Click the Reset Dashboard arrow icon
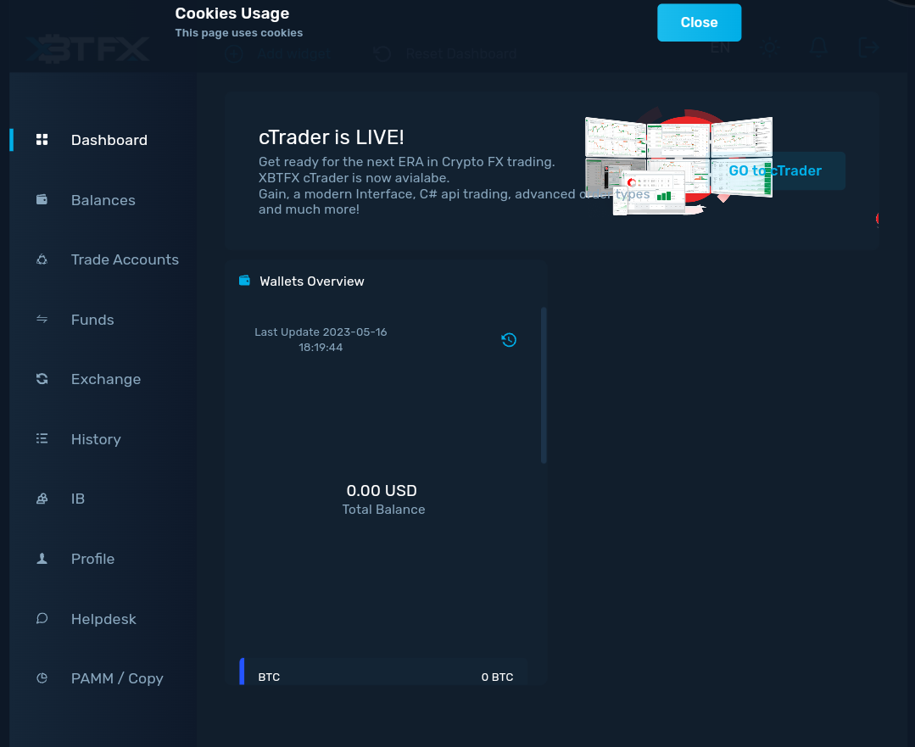Image resolution: width=915 pixels, height=747 pixels. pyautogui.click(x=382, y=54)
